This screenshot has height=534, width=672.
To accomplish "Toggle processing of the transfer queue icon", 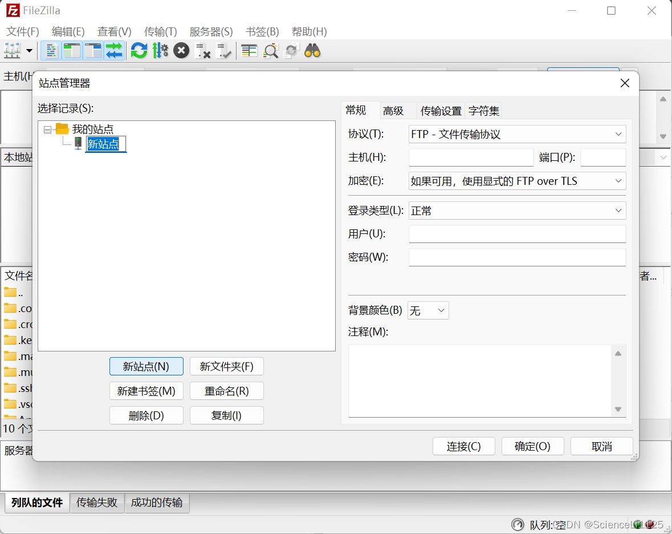I will (160, 51).
